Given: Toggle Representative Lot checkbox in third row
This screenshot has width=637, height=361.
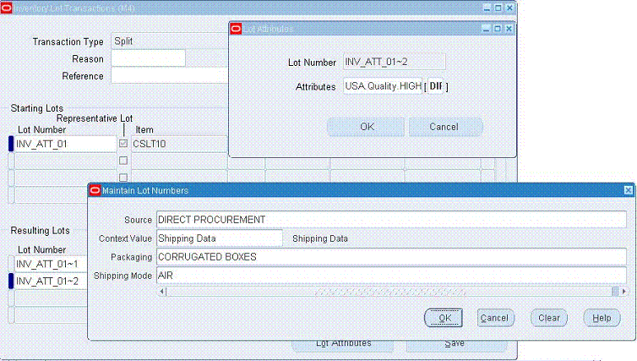Looking at the screenshot, I should (123, 178).
